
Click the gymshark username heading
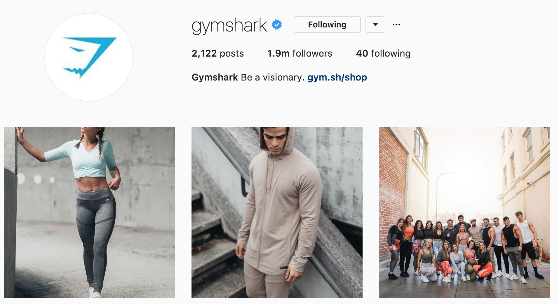tap(229, 26)
